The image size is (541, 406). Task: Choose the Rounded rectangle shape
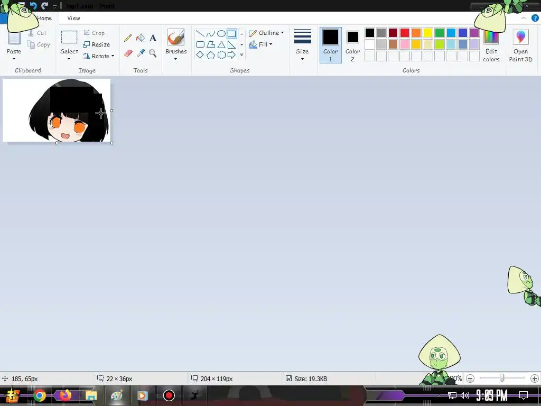coord(200,44)
